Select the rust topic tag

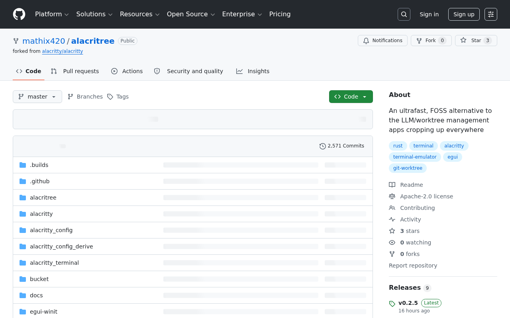(398, 146)
